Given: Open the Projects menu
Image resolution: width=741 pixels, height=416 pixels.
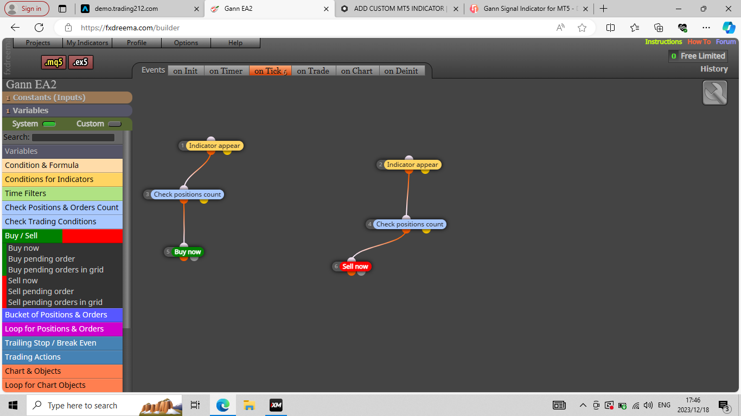Looking at the screenshot, I should 38,43.
